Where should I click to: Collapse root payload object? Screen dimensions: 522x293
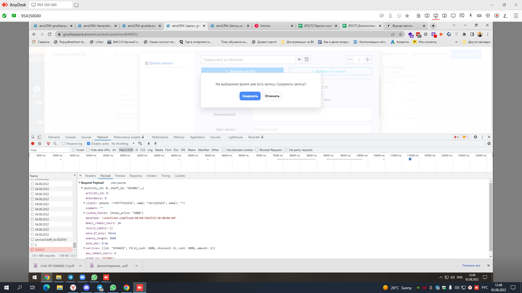click(82, 188)
